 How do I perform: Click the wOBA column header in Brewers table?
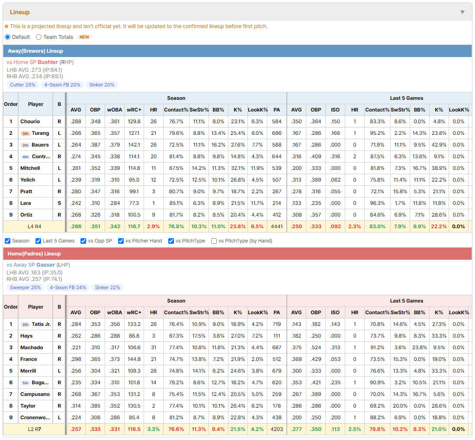tap(115, 110)
